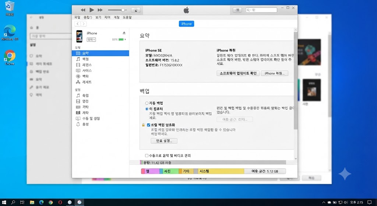Toggle the 로컬 백업 암호화 checkbox

point(149,125)
